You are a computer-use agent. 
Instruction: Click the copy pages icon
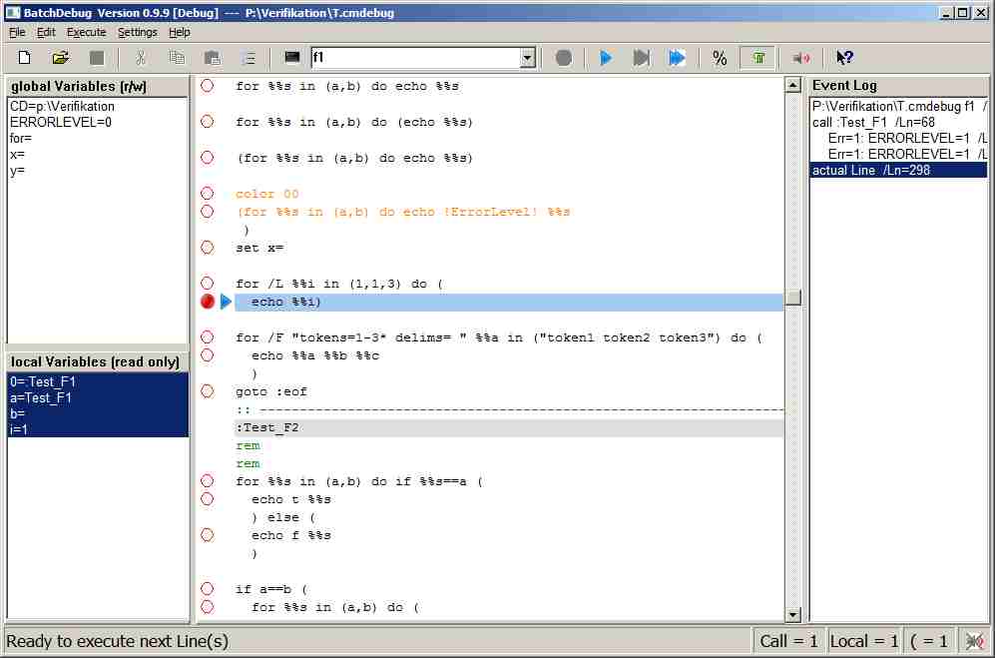[x=177, y=58]
